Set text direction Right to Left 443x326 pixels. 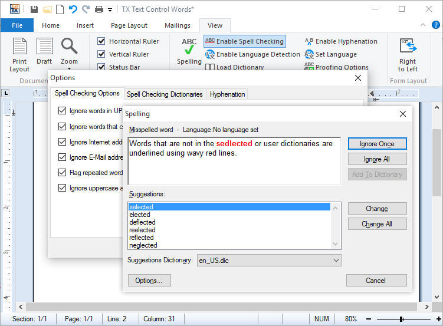(x=408, y=55)
